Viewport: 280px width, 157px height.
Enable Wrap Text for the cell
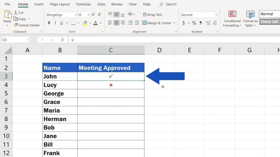[x=152, y=14]
